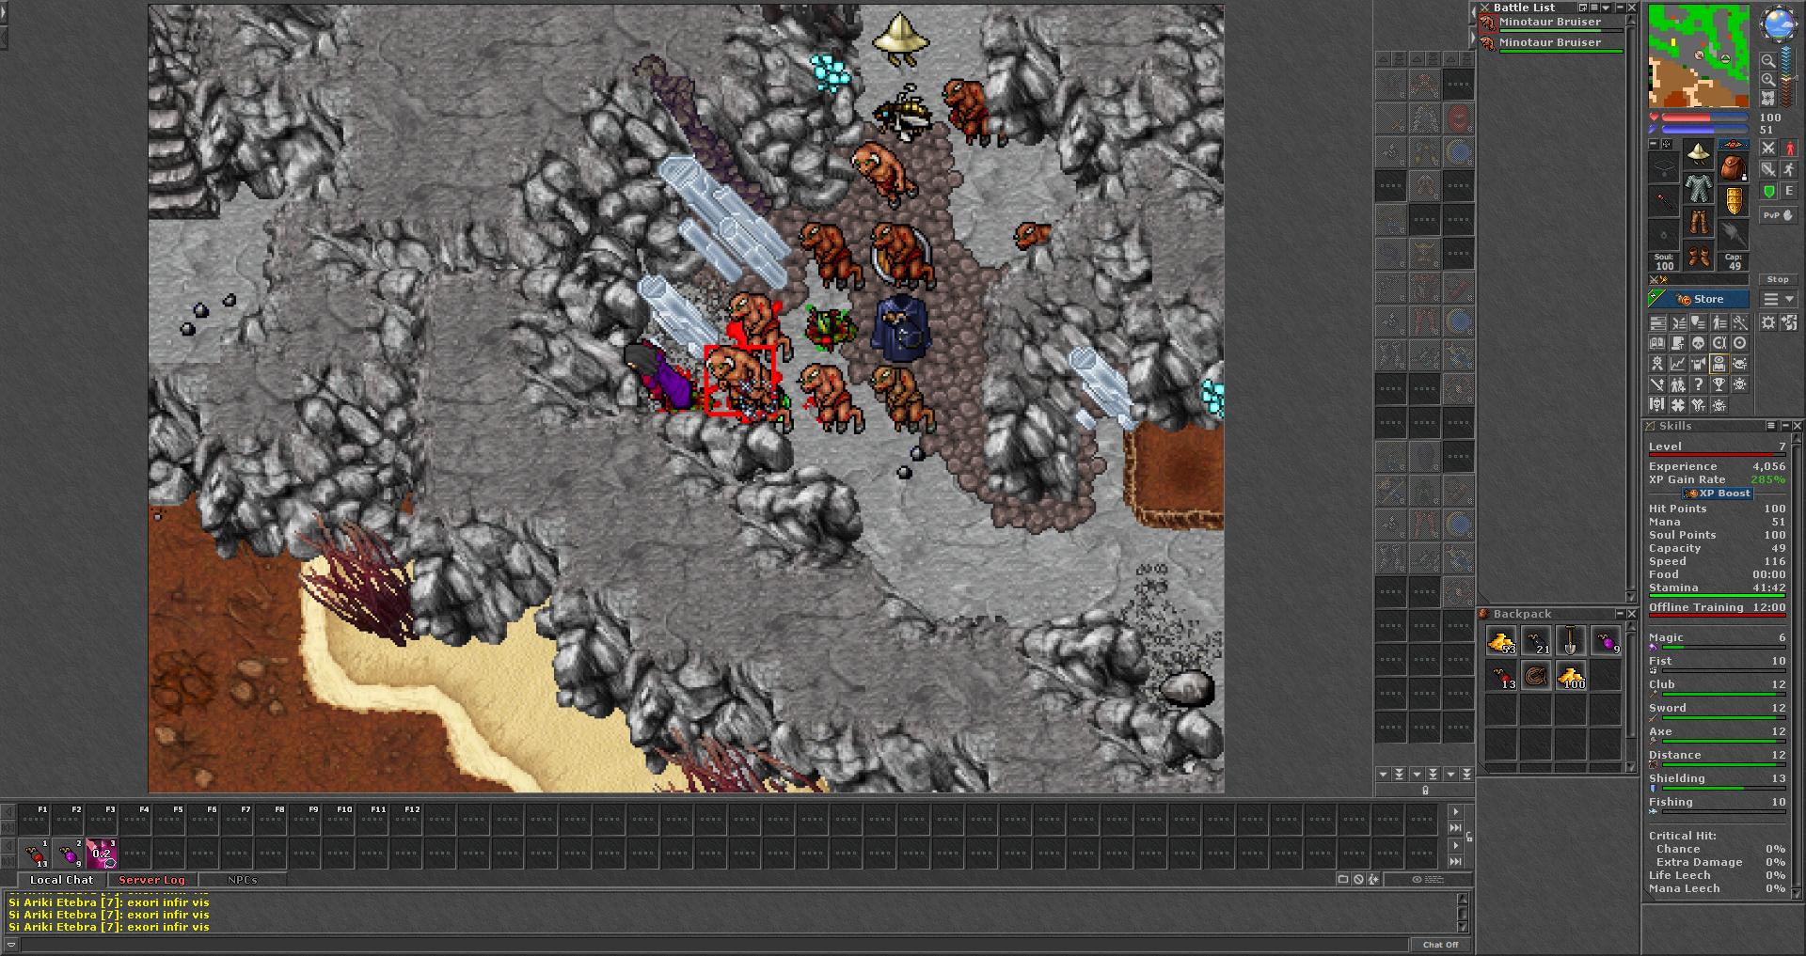Open the hamburger menu dropdown below Stop
Viewport: 1806px width, 956px height.
[1779, 299]
